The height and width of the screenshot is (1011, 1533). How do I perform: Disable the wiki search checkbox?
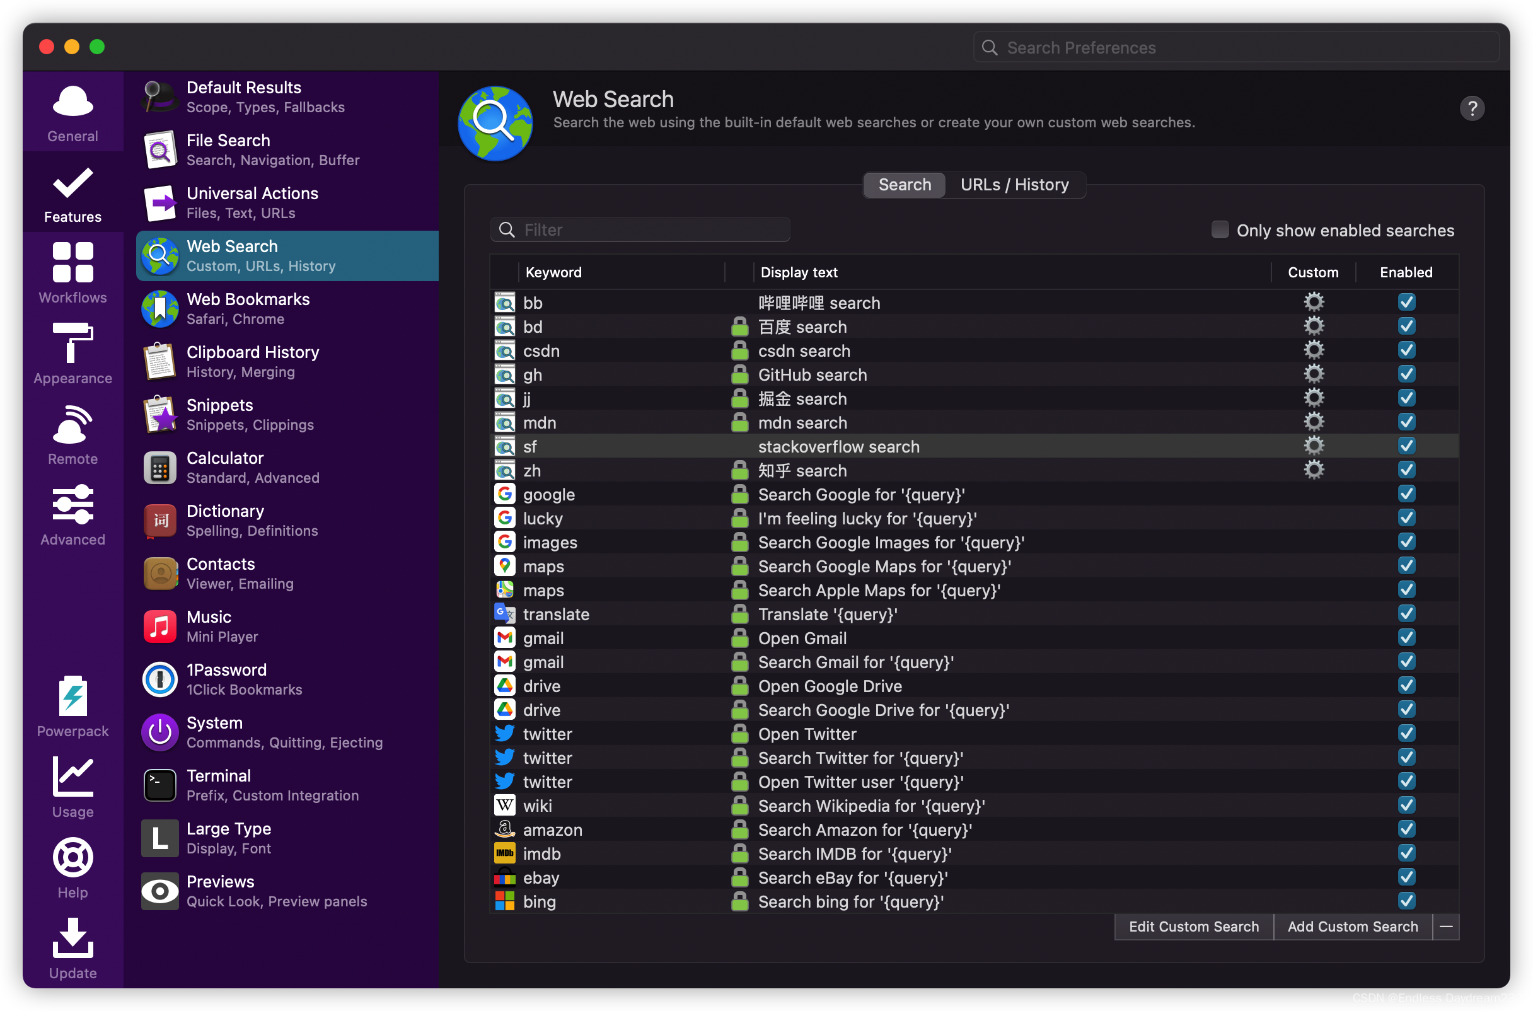pyautogui.click(x=1406, y=806)
